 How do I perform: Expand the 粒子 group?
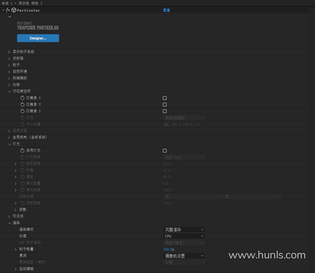[x=9, y=65]
